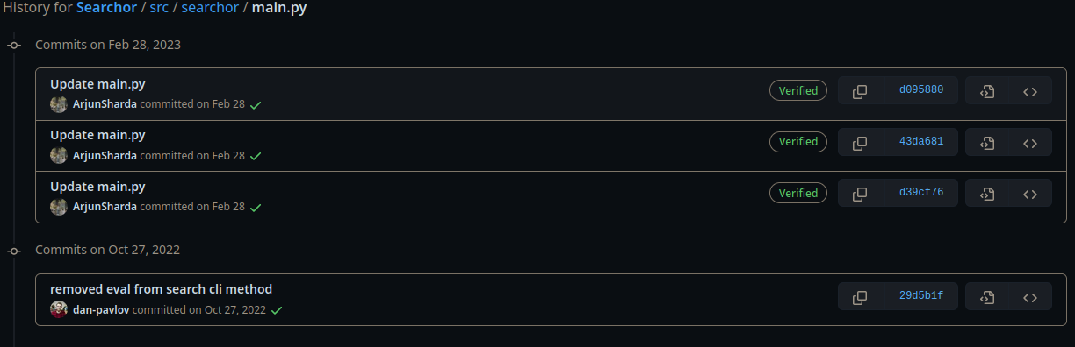The image size is (1075, 347).
Task: Browse repository at commit 29d5b1f
Action: (1030, 296)
